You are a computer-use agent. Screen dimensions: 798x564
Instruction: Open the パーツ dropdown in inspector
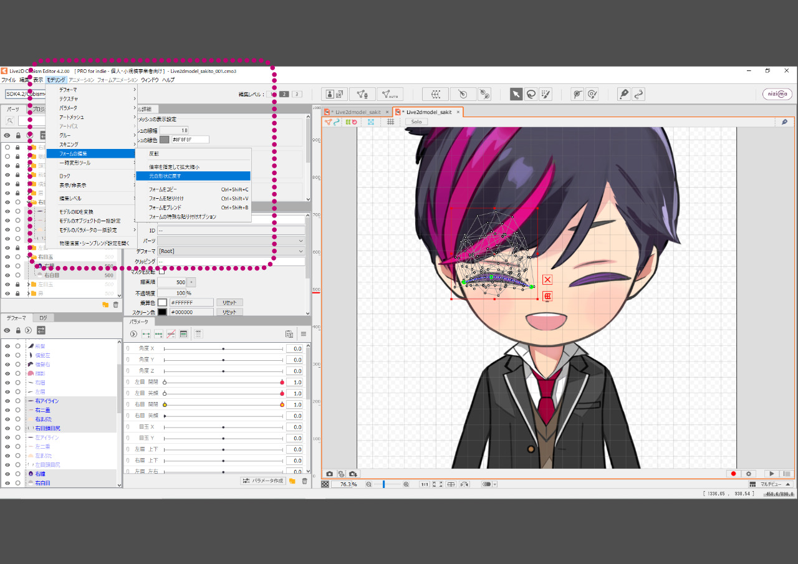pyautogui.click(x=231, y=241)
